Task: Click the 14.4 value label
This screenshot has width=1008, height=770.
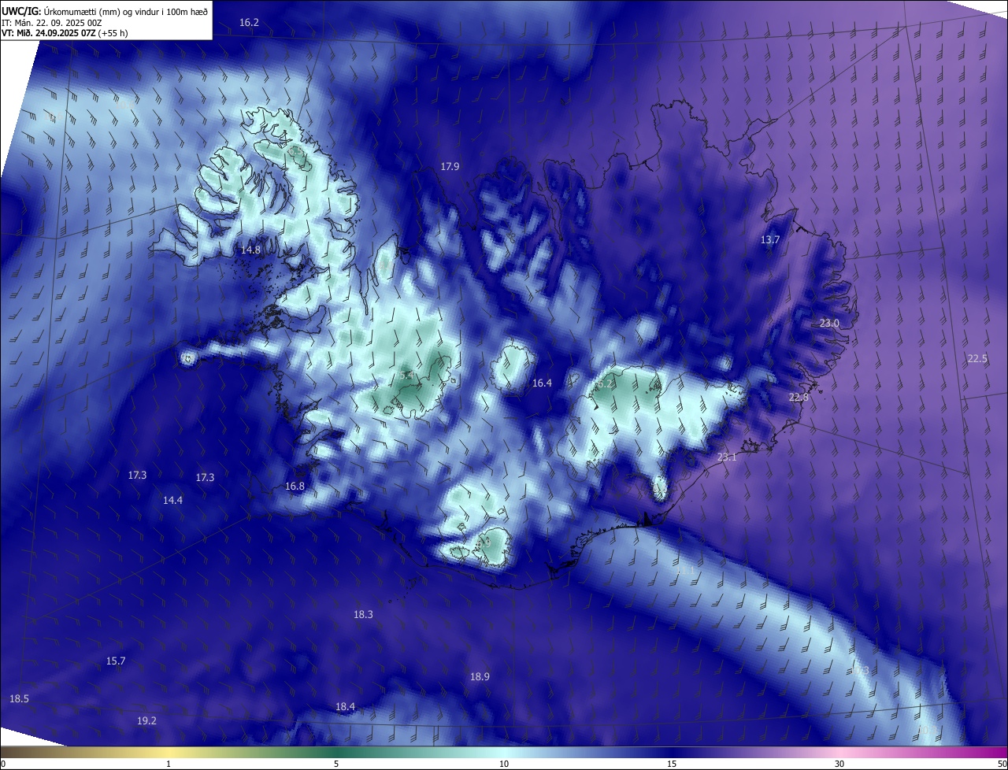Action: (x=172, y=500)
